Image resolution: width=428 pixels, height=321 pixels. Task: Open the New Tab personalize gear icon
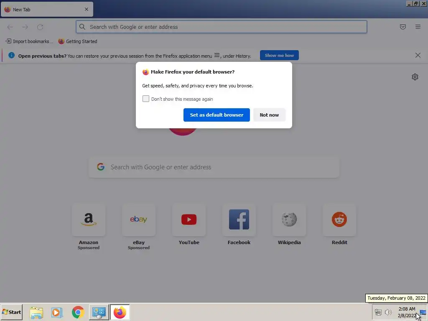coord(415,77)
